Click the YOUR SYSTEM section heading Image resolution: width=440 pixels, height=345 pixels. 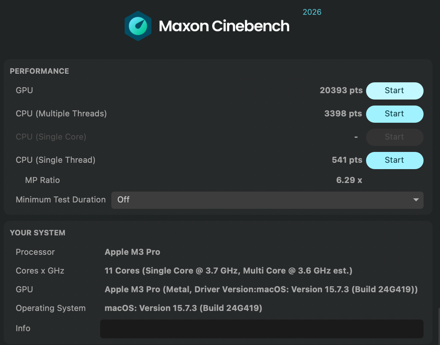click(38, 232)
